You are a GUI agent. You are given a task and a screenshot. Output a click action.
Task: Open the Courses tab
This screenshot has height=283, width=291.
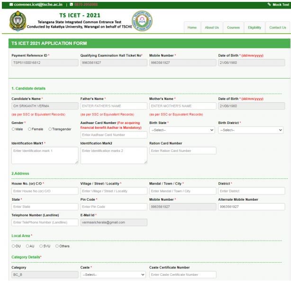click(x=233, y=27)
